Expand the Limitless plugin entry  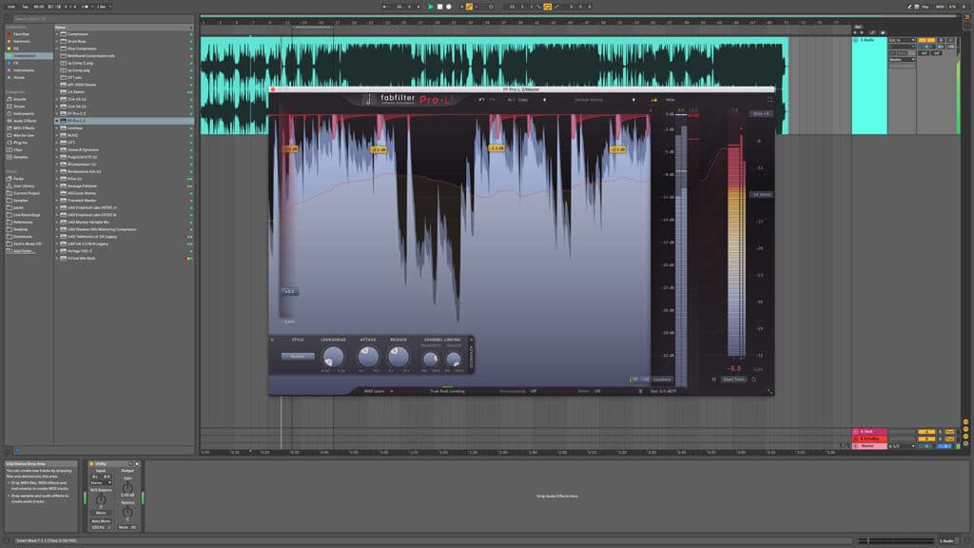(x=57, y=128)
